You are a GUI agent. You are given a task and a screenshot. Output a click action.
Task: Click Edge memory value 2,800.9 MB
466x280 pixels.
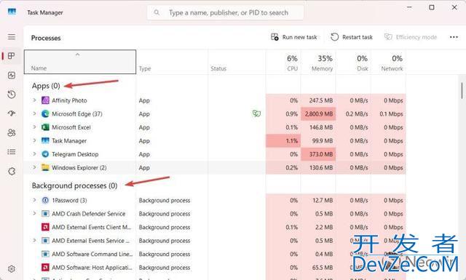[x=318, y=113]
